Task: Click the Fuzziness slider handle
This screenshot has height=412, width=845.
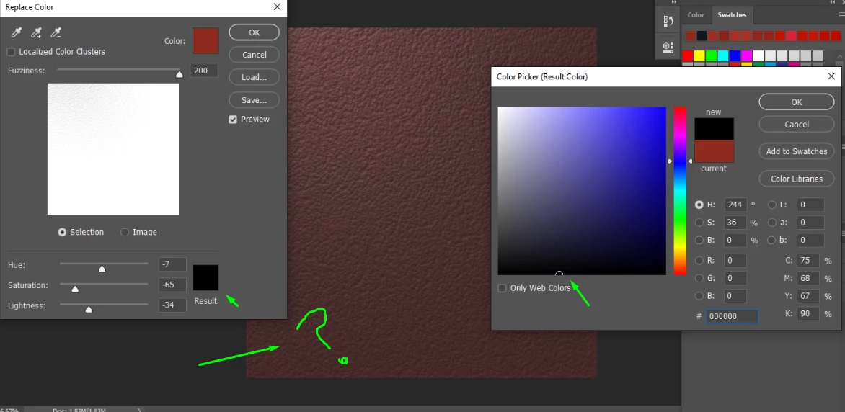Action: (x=180, y=74)
